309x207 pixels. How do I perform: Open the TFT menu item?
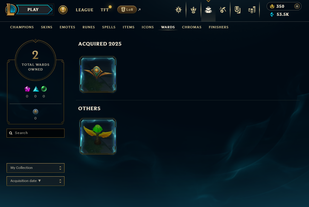(x=105, y=10)
